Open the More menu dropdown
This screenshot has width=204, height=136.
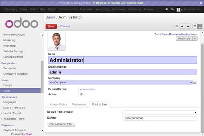click(148, 9)
